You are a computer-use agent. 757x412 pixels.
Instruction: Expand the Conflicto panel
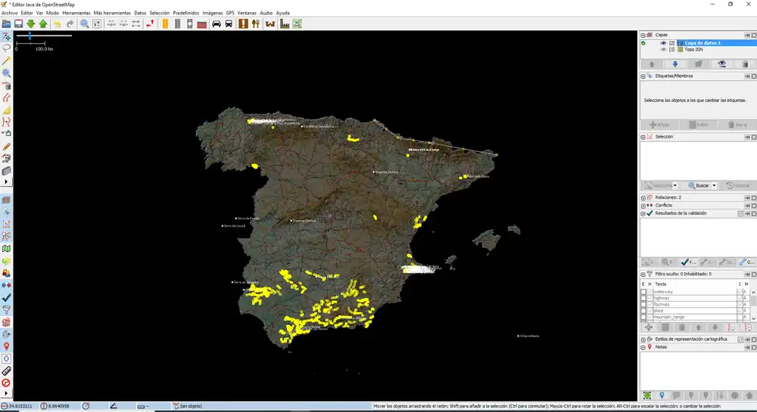coord(643,205)
